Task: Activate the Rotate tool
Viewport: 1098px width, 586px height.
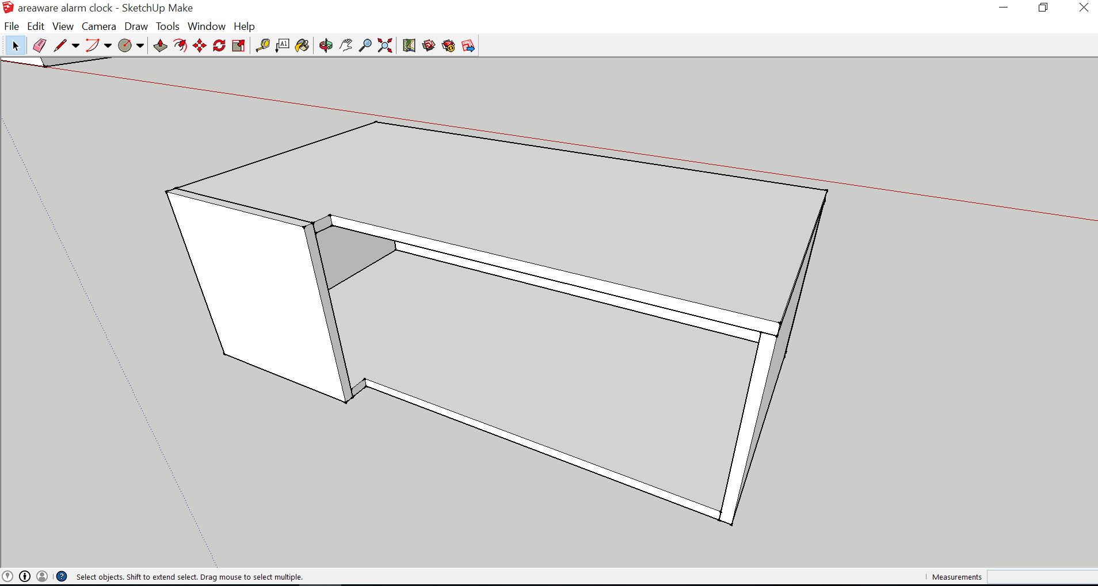Action: point(219,45)
